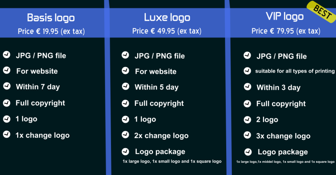
Task: Select the 'Luxe logo' heading
Action: (167, 18)
